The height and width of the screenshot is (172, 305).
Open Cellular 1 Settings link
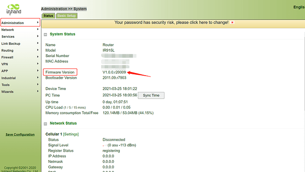[71, 134]
